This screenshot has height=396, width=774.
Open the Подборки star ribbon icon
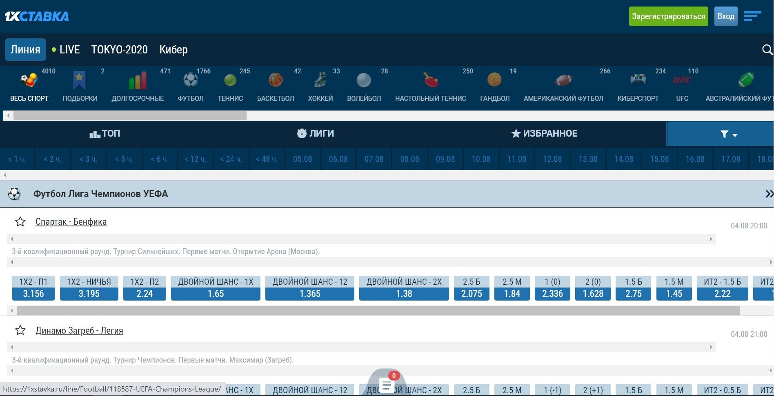point(79,80)
